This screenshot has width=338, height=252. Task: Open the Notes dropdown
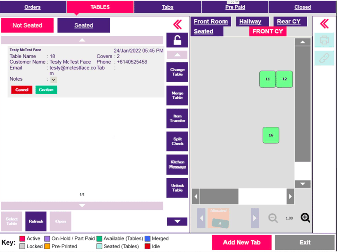pyautogui.click(x=53, y=80)
